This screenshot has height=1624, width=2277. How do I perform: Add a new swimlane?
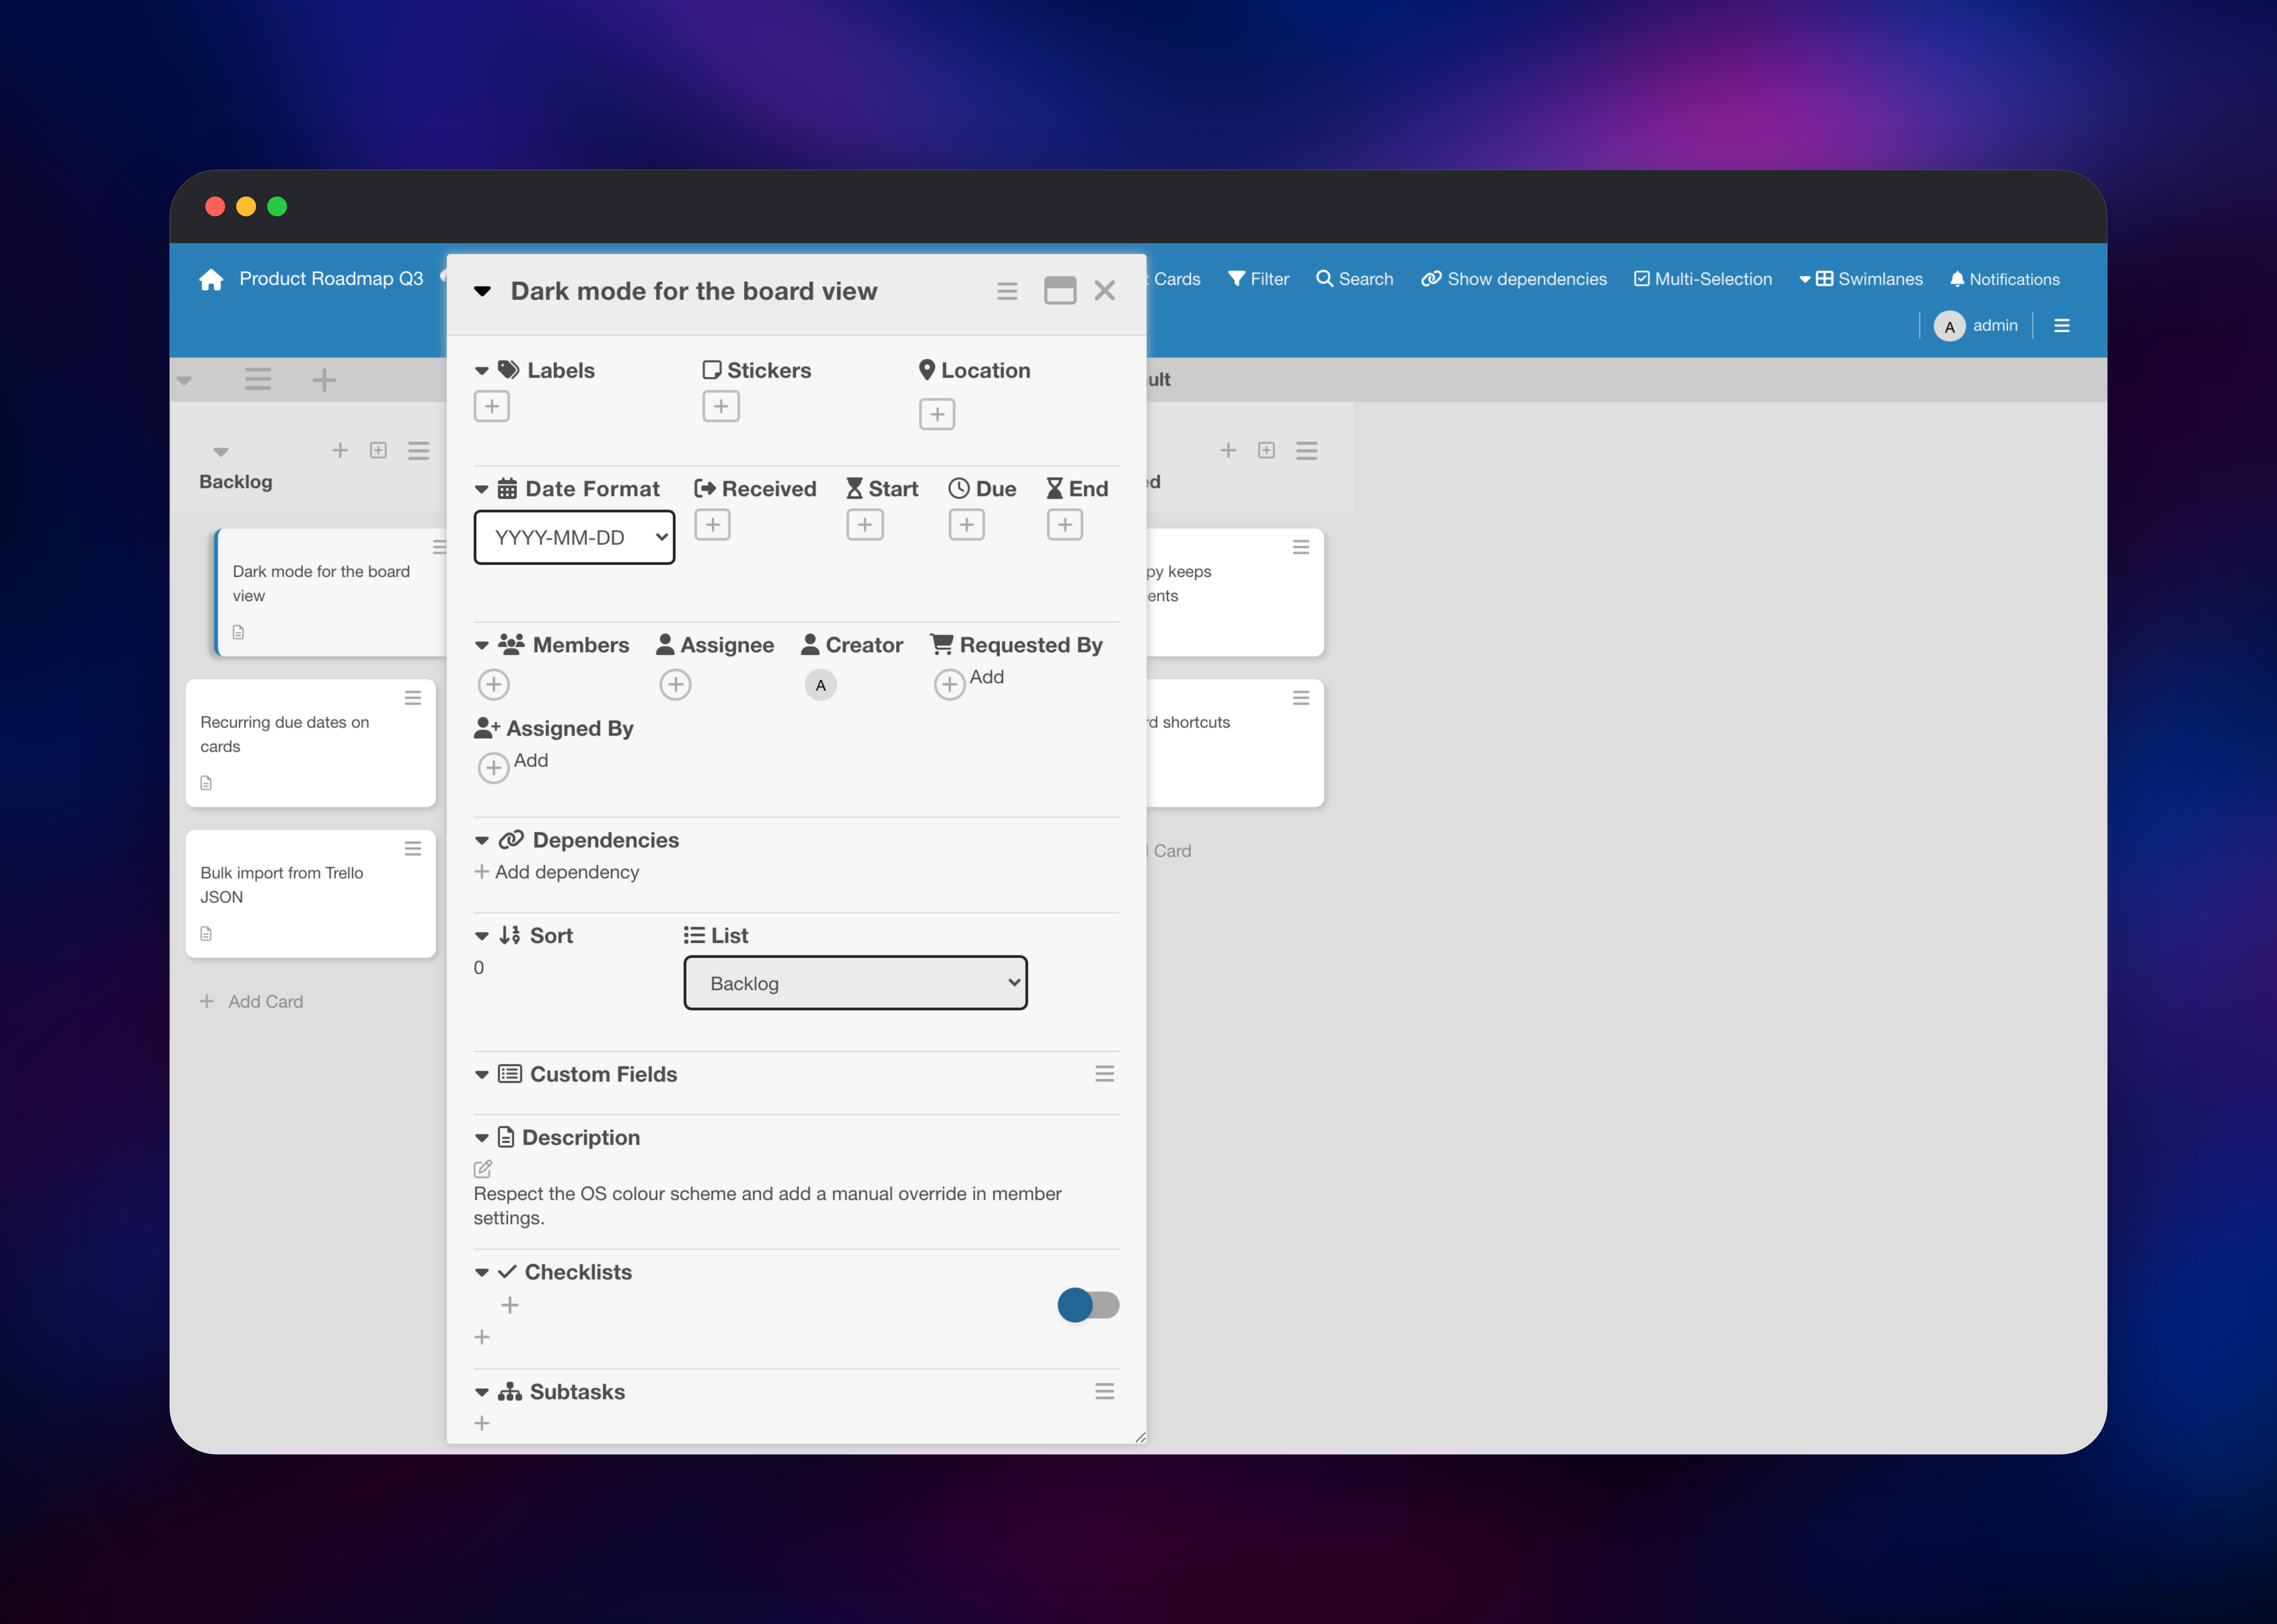(324, 380)
